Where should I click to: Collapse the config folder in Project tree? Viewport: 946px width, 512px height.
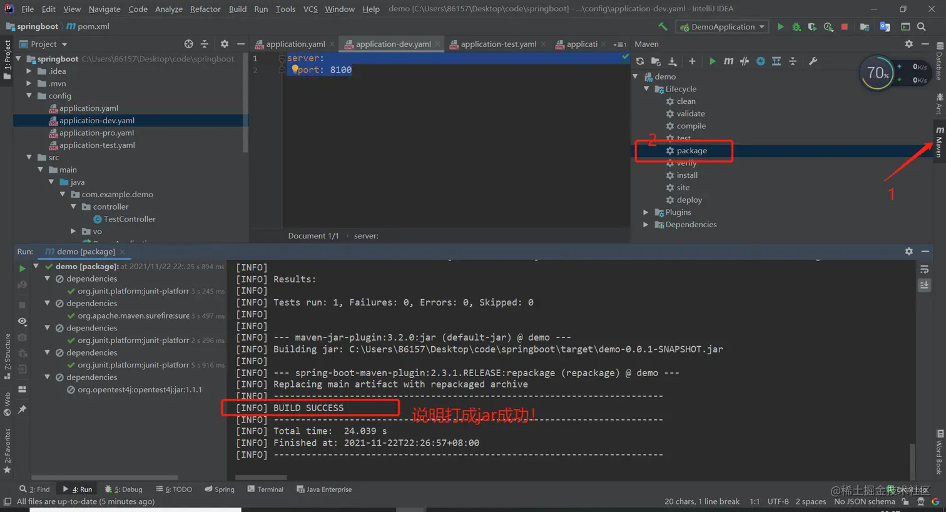[29, 96]
